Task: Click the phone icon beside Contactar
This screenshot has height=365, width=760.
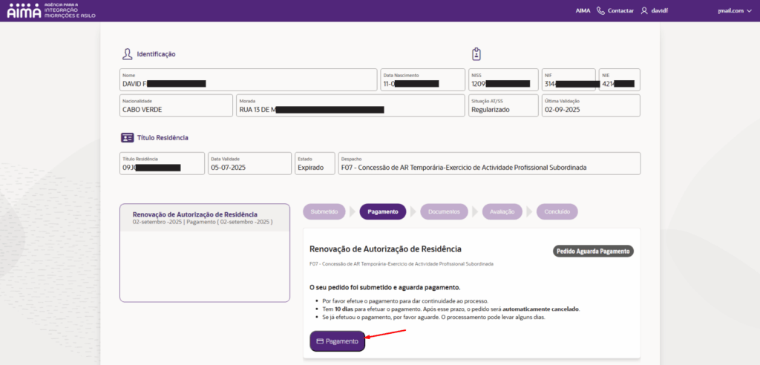Action: 600,11
